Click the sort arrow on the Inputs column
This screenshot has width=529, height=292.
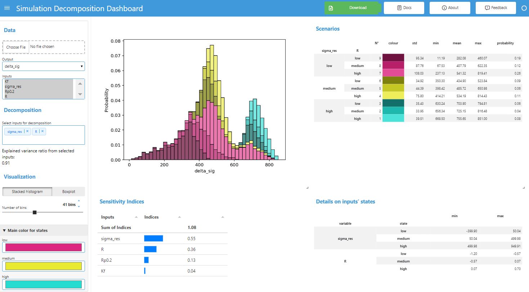click(x=136, y=217)
